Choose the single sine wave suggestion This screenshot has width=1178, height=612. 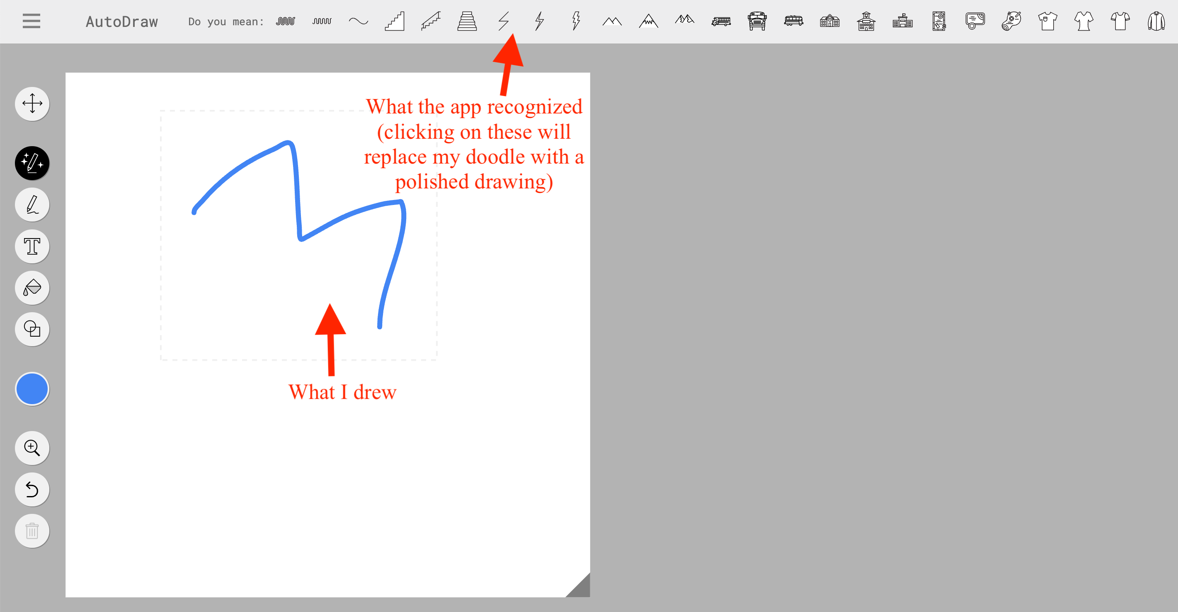(x=358, y=21)
